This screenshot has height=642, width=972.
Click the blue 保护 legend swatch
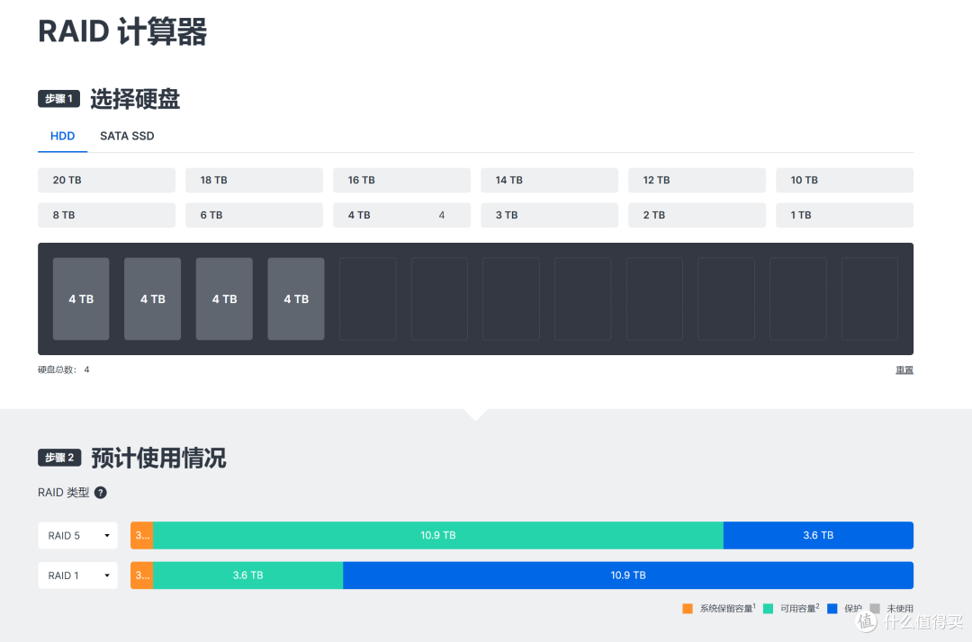click(x=832, y=609)
